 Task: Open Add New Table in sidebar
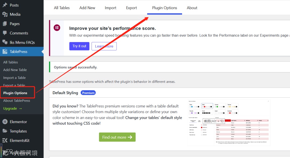point(15,70)
